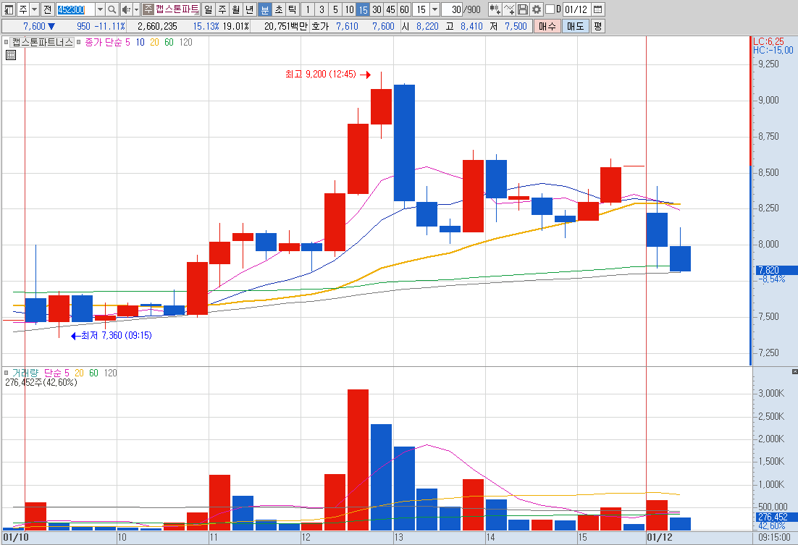Click the 평 button
The width and height of the screenshot is (798, 545).
tap(597, 26)
